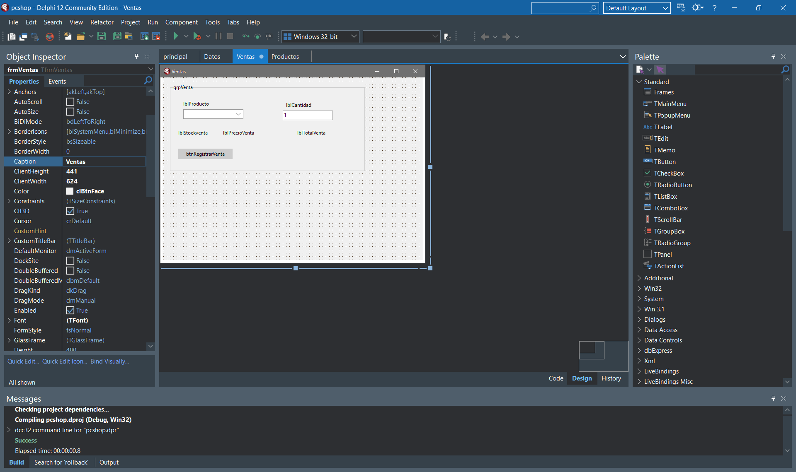Open the light/dark theme options icon
The height and width of the screenshot is (472, 796).
point(698,8)
